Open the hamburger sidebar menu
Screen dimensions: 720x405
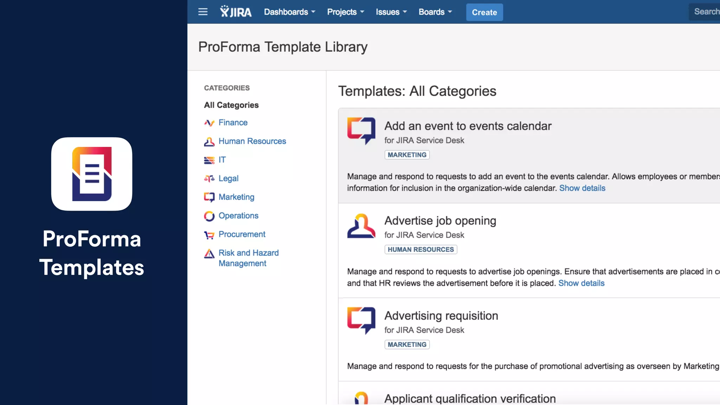203,12
